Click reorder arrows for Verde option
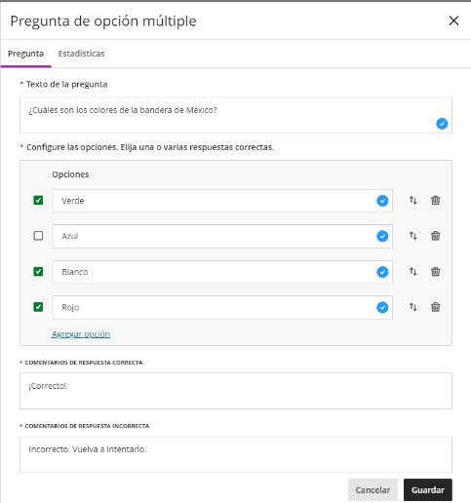This screenshot has height=503, width=471. coord(412,201)
